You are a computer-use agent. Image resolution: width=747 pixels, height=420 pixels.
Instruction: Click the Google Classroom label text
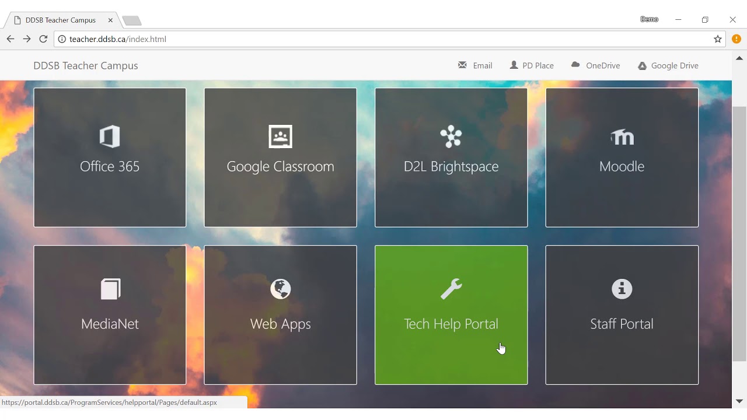[x=280, y=166]
